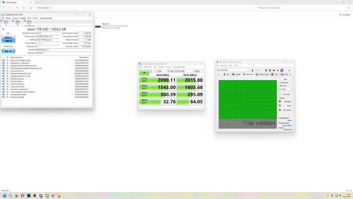Open Map Type dropdown showing Error Map

(x=285, y=89)
